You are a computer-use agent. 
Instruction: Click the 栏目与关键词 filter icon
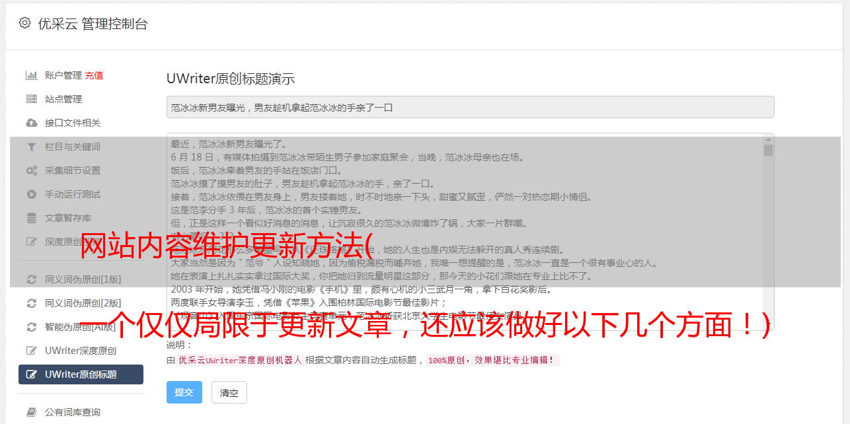click(31, 147)
